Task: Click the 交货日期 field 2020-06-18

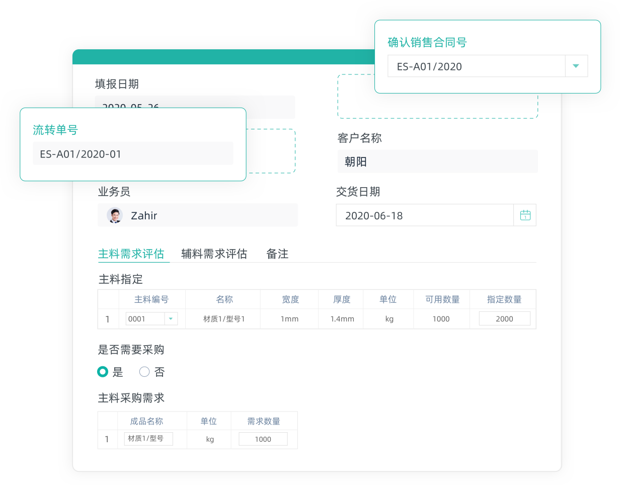Action: tap(424, 215)
